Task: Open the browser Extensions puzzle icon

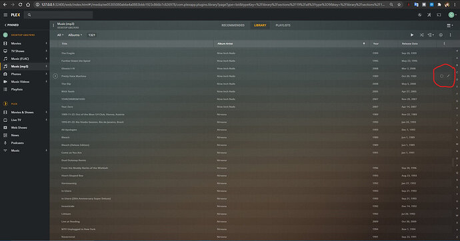Action: tap(439, 5)
